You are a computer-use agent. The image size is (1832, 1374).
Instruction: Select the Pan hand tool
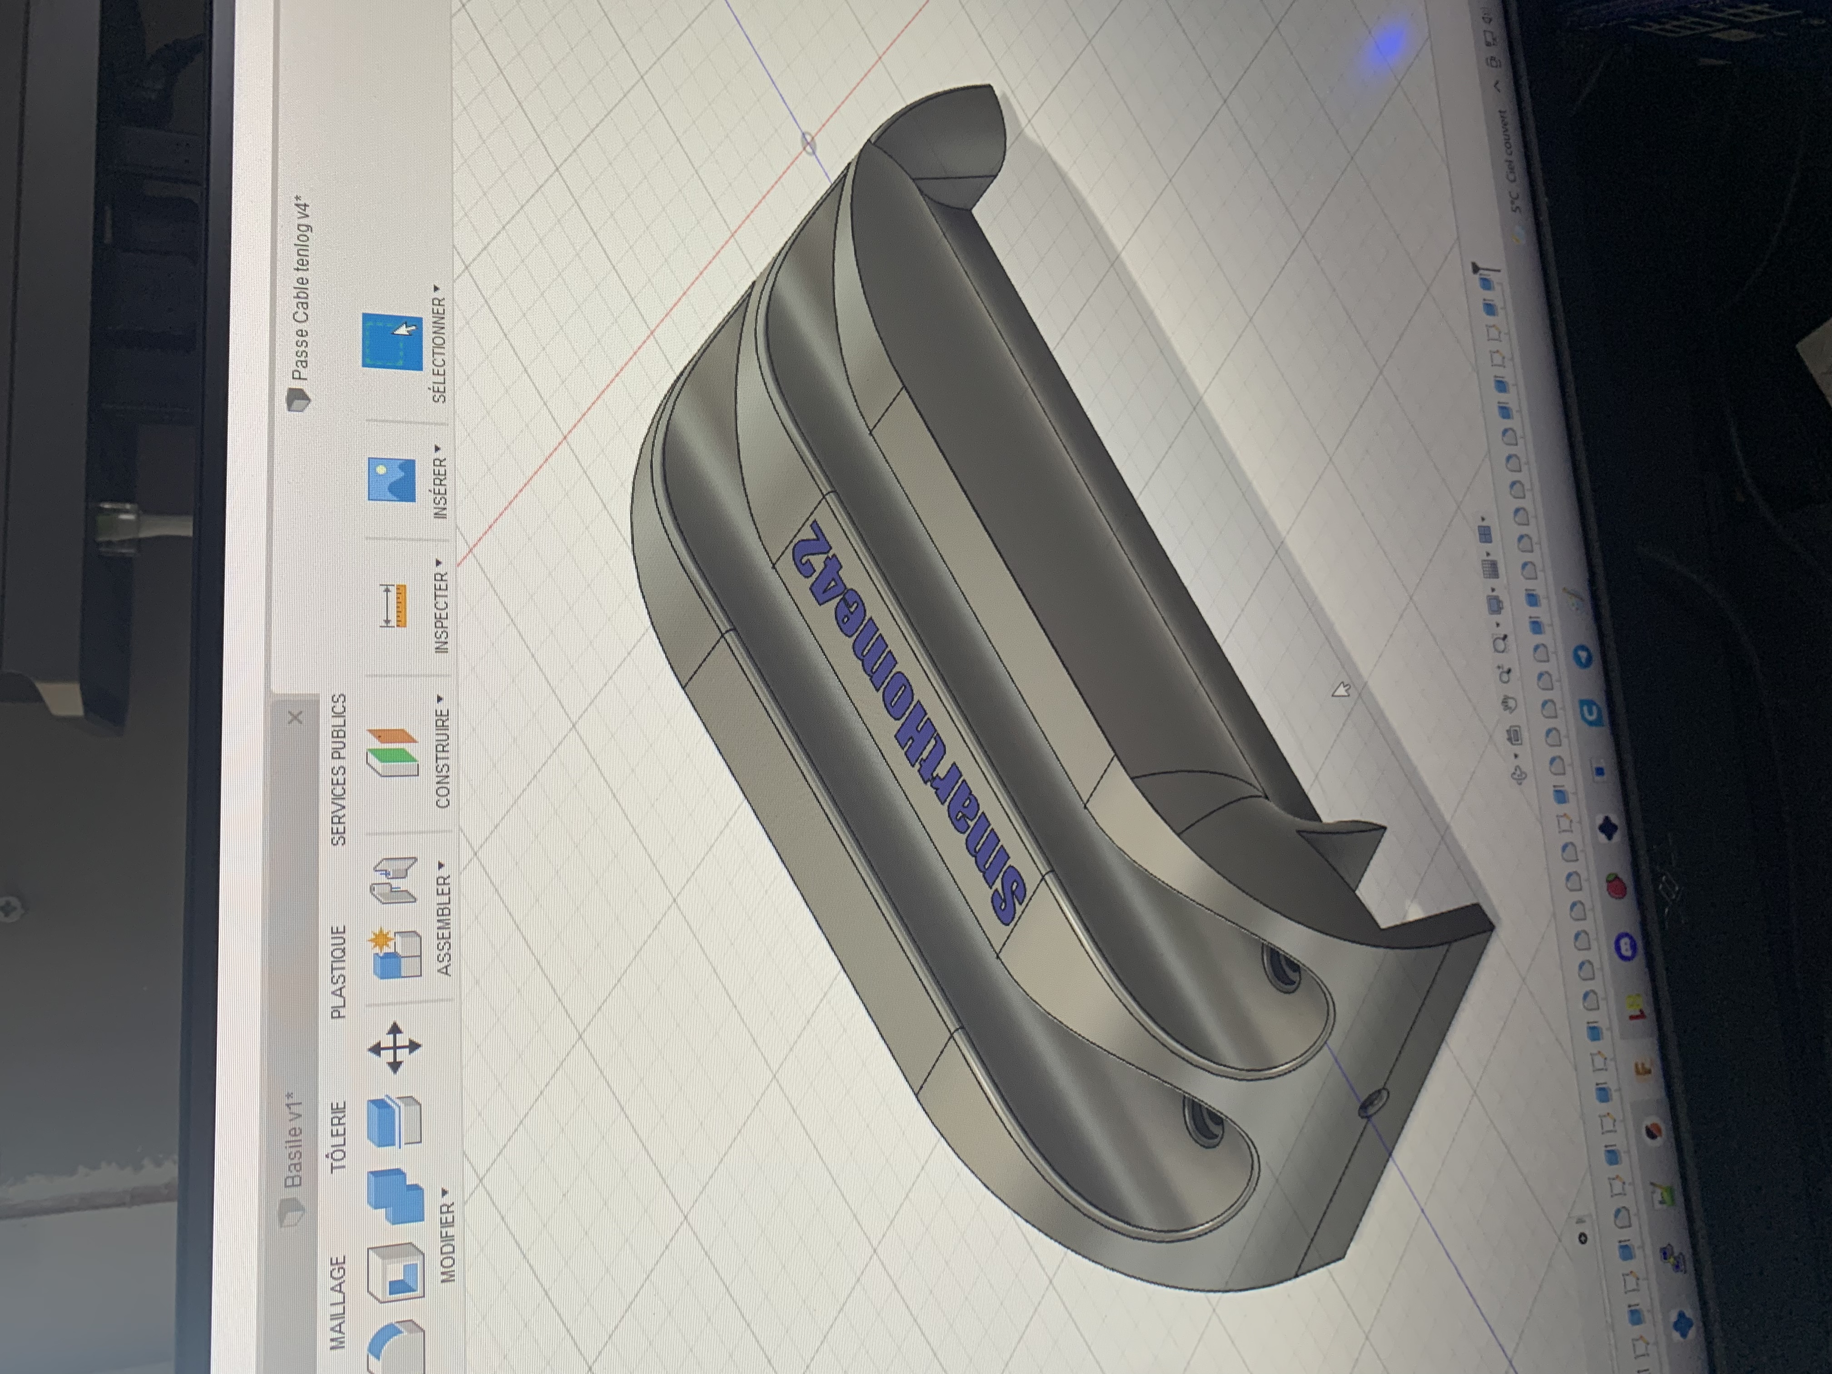[1511, 704]
